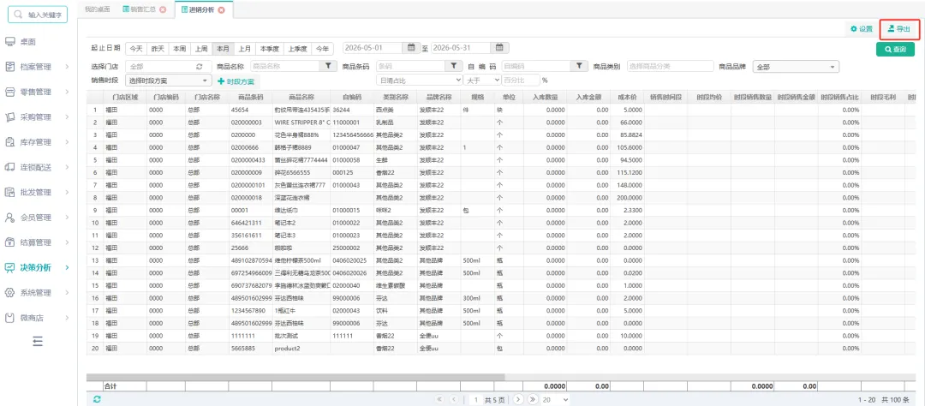This screenshot has height=406, width=925.
Task: Click the 零售管理 sidebar icon
Action: (9, 92)
